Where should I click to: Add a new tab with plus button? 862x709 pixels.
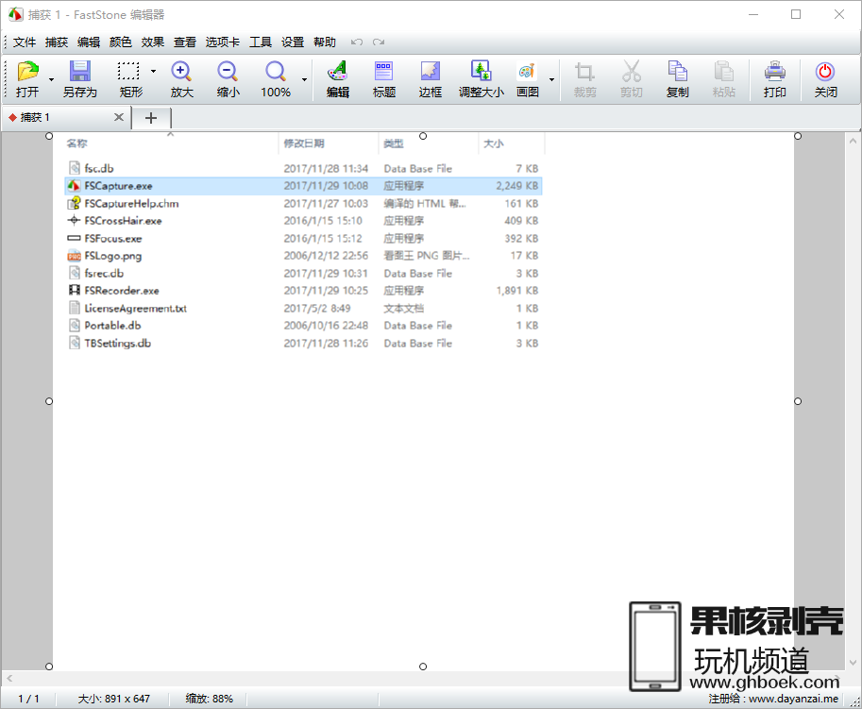[151, 118]
